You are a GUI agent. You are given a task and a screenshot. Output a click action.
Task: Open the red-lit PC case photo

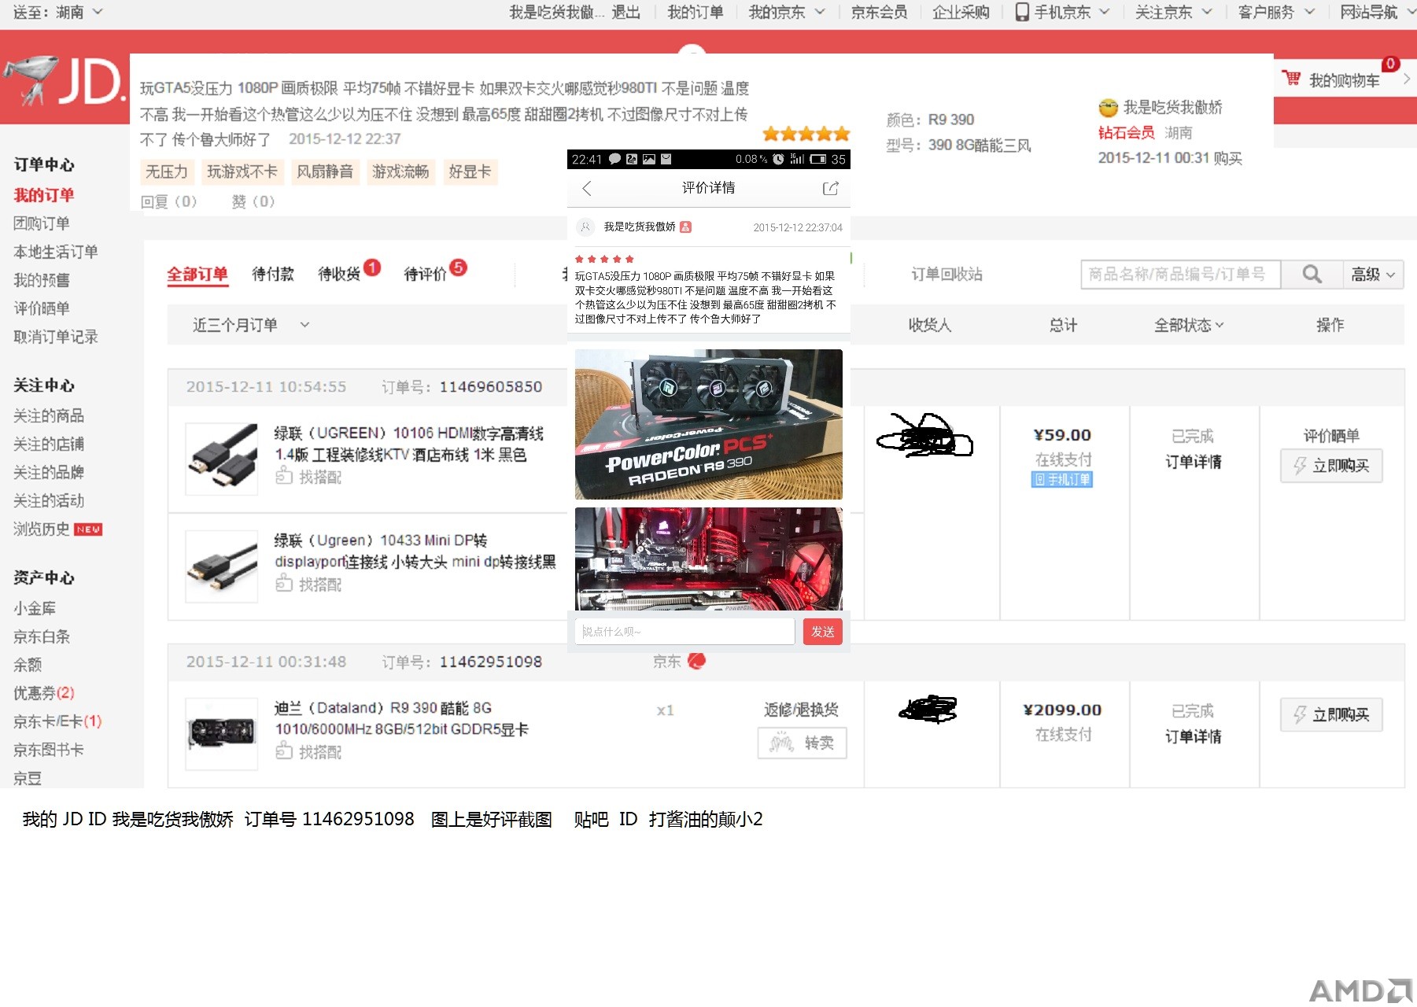pyautogui.click(x=708, y=559)
